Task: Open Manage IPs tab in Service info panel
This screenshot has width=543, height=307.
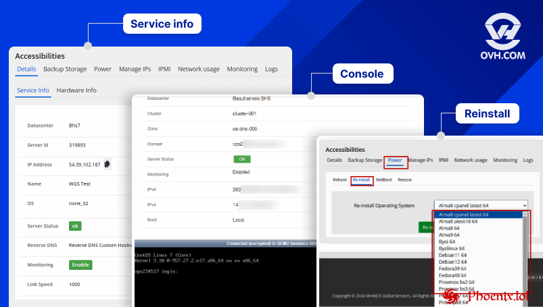Action: pyautogui.click(x=135, y=69)
